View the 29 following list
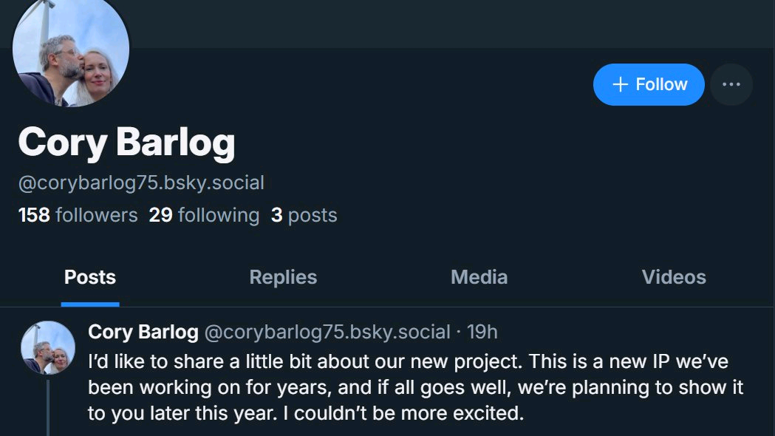 click(204, 215)
